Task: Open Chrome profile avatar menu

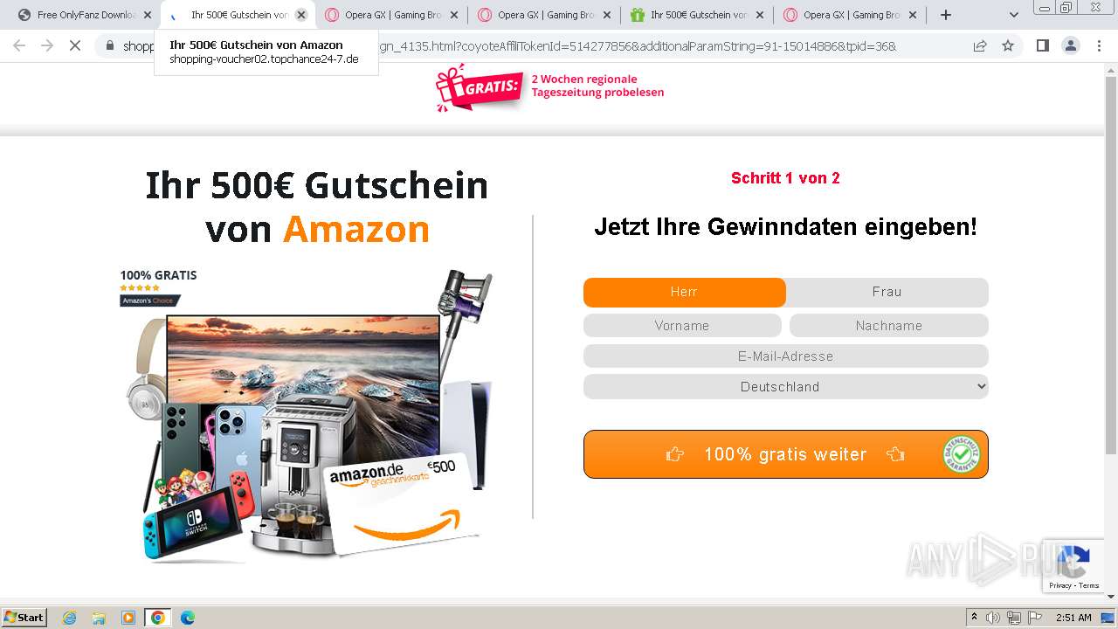Action: 1070,45
